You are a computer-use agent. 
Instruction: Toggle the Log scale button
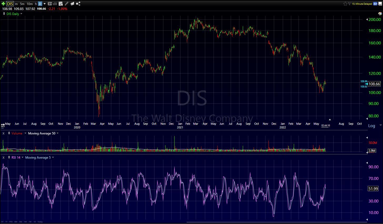(x=371, y=126)
